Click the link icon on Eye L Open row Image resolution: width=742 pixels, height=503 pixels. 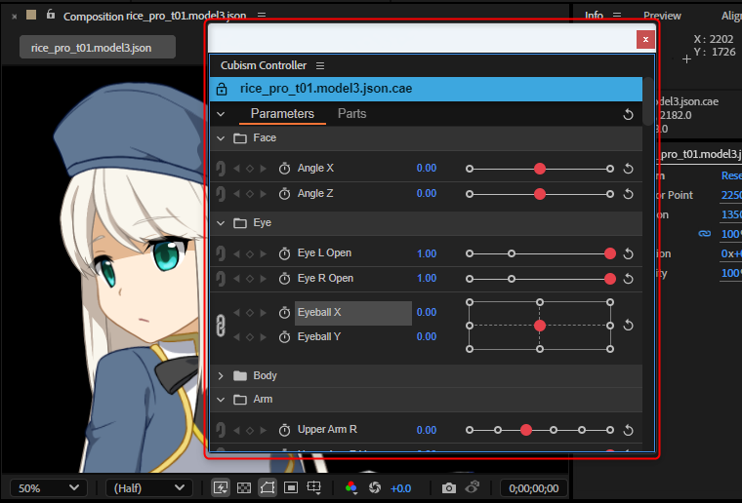[x=221, y=253]
